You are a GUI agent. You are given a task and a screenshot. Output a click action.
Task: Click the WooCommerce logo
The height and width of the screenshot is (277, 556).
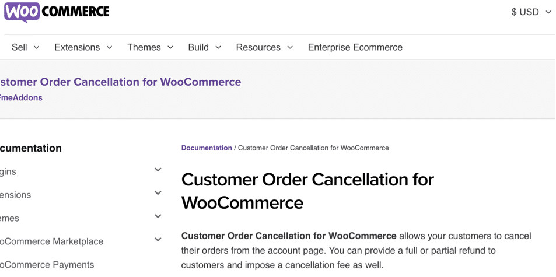pos(57,12)
